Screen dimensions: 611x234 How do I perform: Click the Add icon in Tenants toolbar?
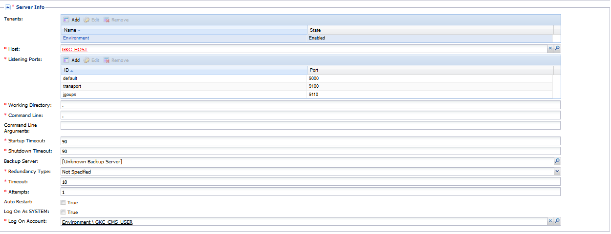pos(66,20)
